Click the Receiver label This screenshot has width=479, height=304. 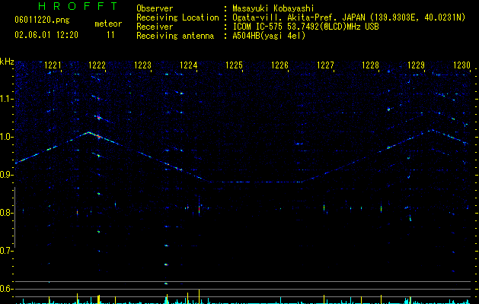pos(155,27)
